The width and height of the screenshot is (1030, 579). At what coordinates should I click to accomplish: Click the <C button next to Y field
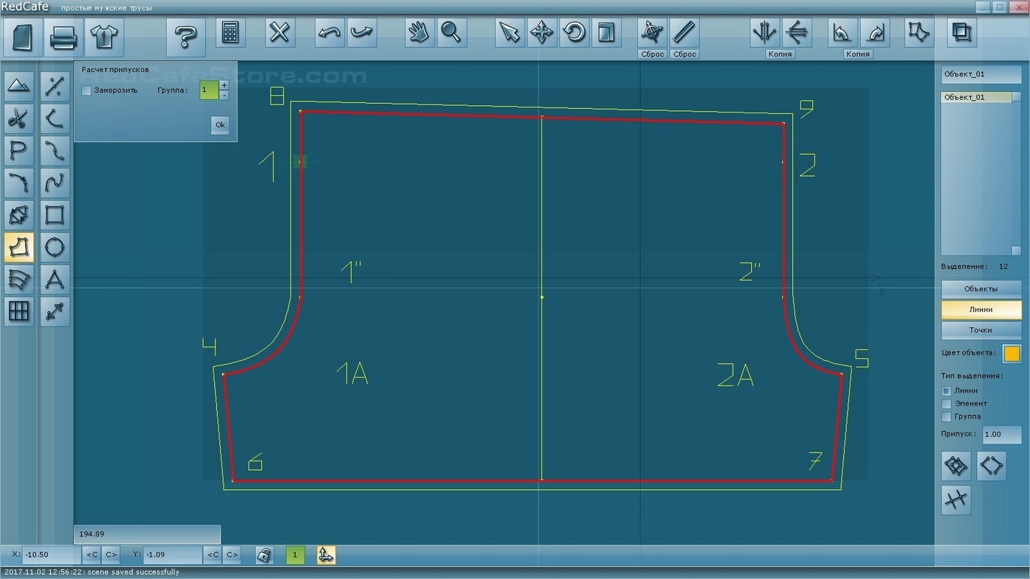pyautogui.click(x=213, y=555)
